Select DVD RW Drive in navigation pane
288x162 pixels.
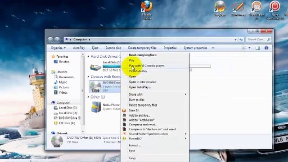(x=69, y=118)
